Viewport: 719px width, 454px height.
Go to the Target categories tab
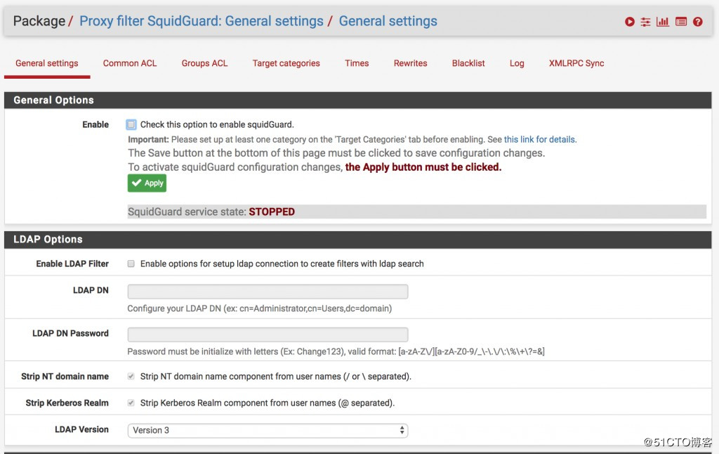tap(286, 63)
